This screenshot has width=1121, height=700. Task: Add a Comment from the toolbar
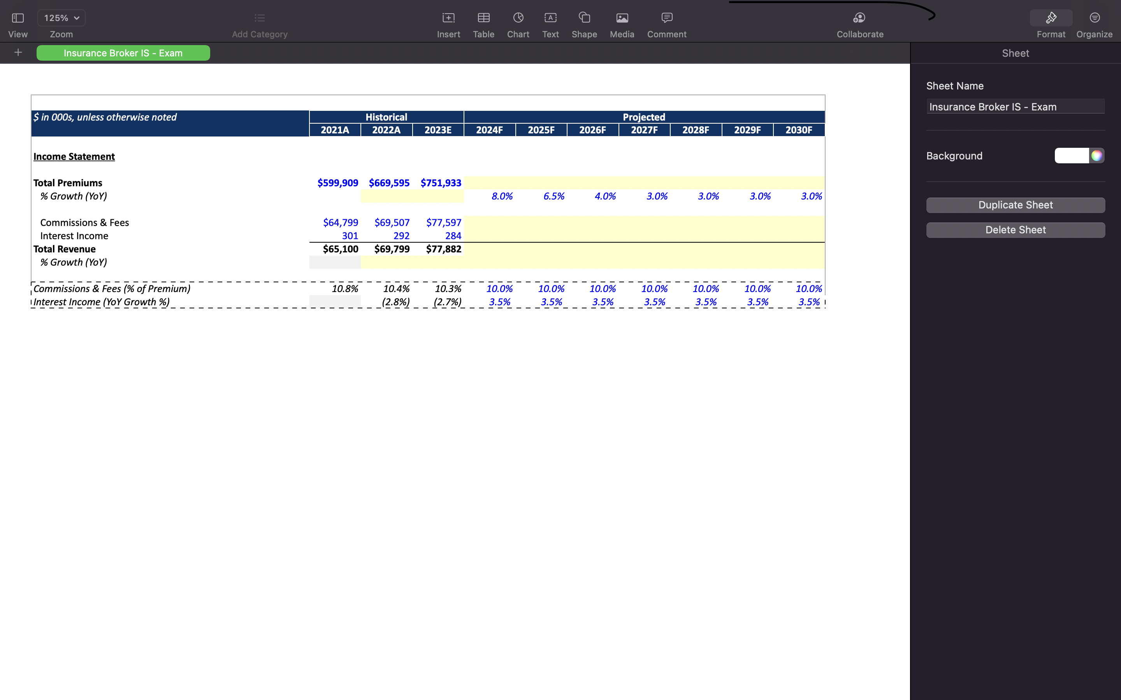(667, 18)
